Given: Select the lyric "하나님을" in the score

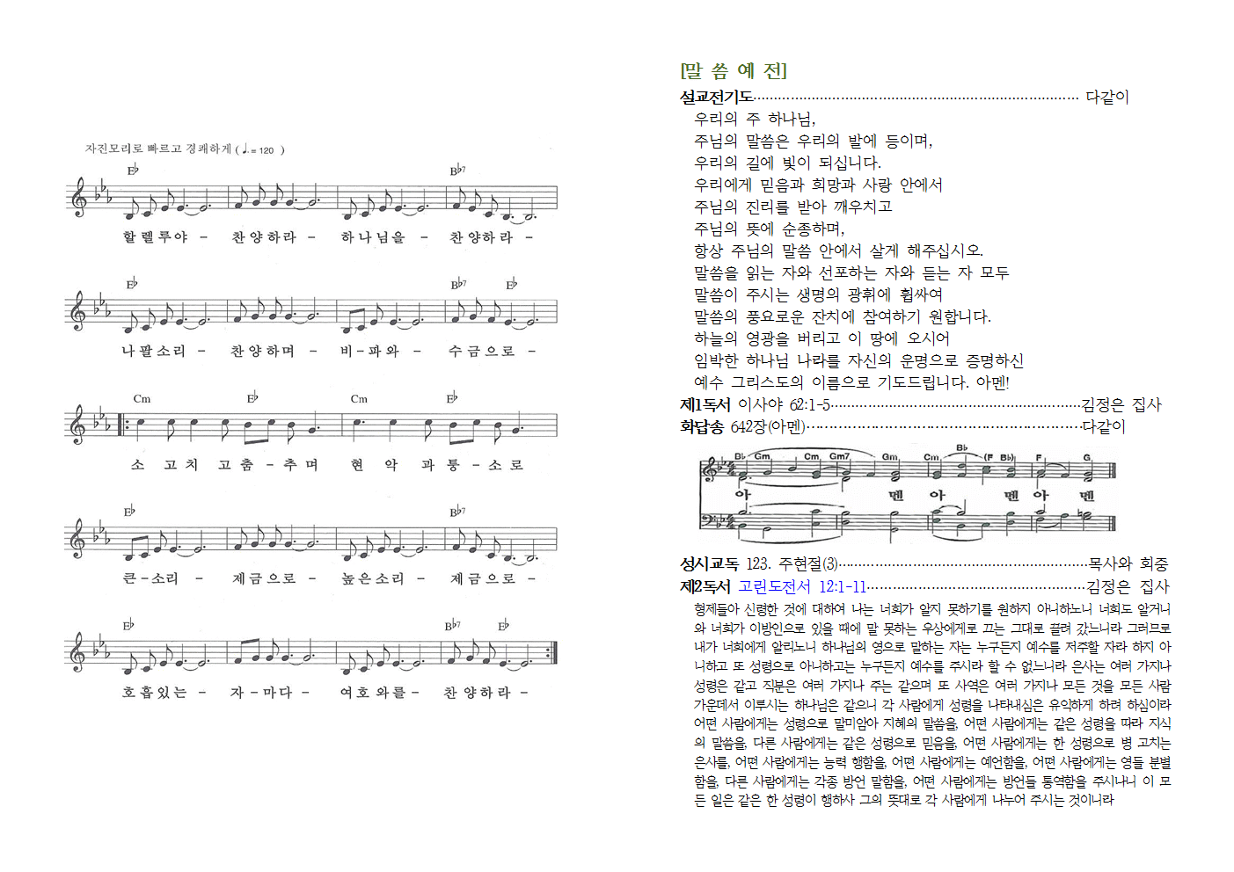Looking at the screenshot, I should [x=373, y=237].
